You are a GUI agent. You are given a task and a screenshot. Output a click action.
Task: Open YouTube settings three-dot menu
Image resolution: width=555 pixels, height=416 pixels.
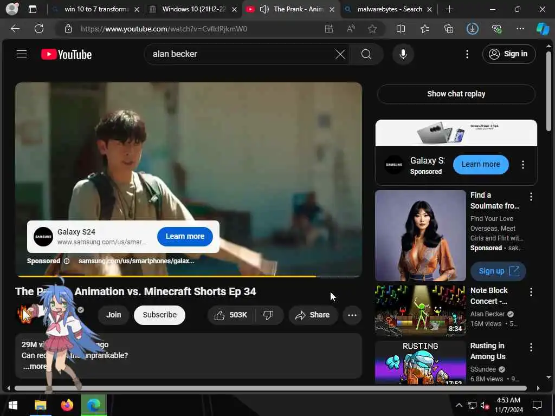pyautogui.click(x=467, y=54)
